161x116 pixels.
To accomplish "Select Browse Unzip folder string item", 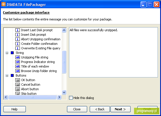I will 39,71.
